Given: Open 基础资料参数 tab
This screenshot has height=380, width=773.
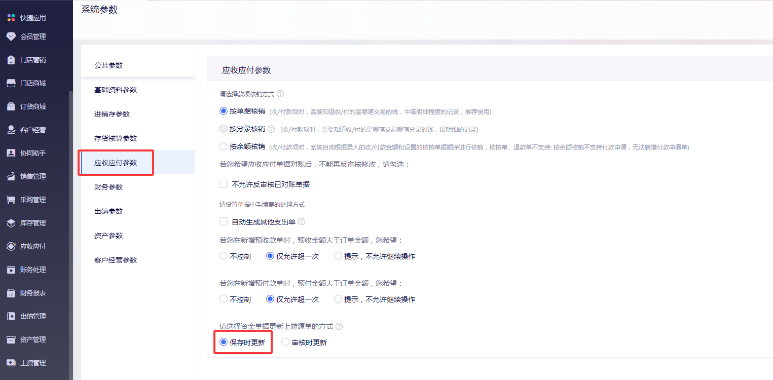Looking at the screenshot, I should (137, 90).
